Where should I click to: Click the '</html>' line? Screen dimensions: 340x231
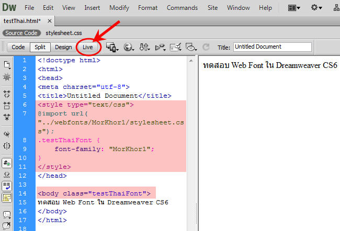click(x=52, y=220)
